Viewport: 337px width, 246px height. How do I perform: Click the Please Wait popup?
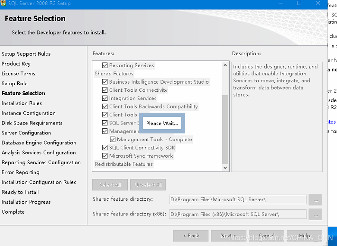(x=162, y=123)
